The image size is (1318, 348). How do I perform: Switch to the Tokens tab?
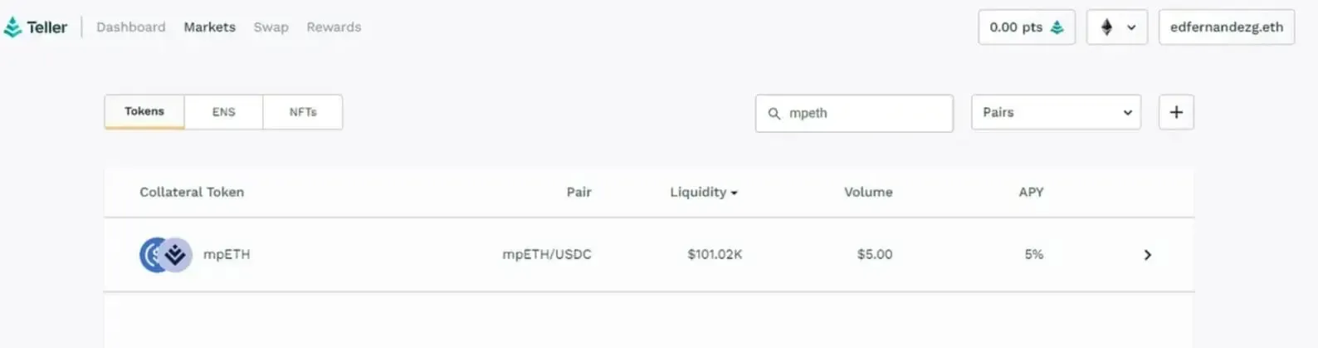click(x=144, y=111)
